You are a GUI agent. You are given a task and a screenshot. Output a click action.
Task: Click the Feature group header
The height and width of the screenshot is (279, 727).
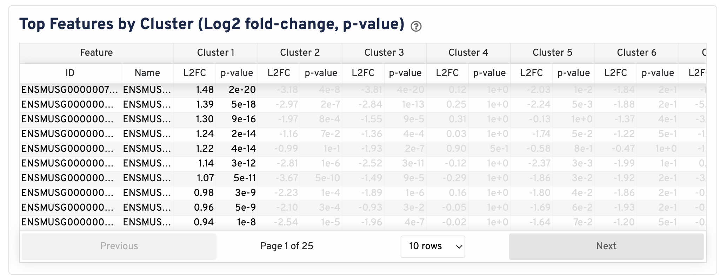pos(96,53)
